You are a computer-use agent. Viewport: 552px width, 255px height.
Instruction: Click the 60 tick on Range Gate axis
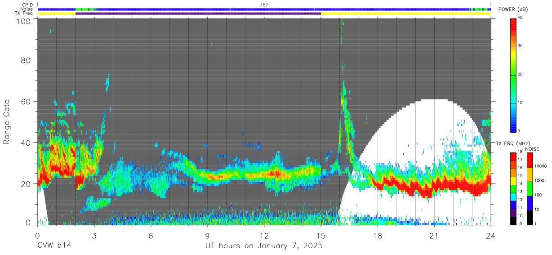click(26, 101)
